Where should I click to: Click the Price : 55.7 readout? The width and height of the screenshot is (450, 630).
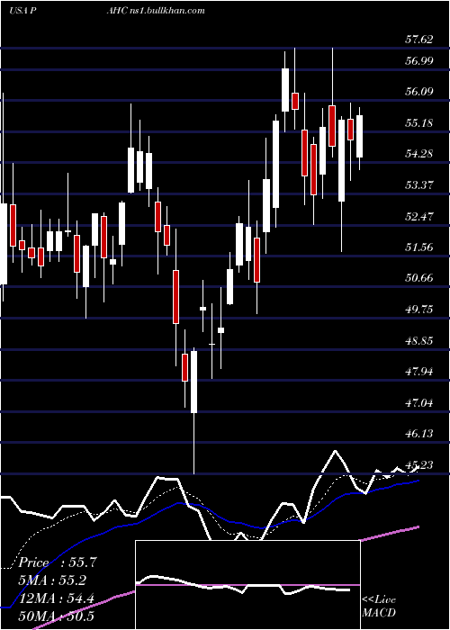(58, 562)
